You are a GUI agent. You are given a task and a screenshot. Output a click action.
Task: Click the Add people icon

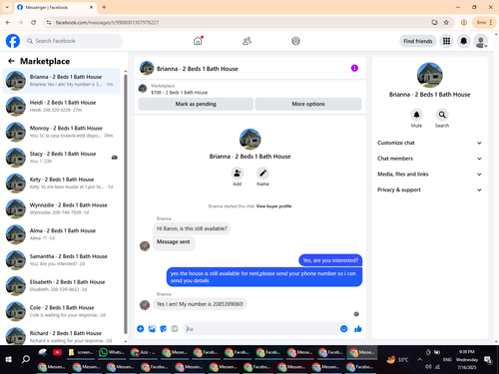(238, 174)
